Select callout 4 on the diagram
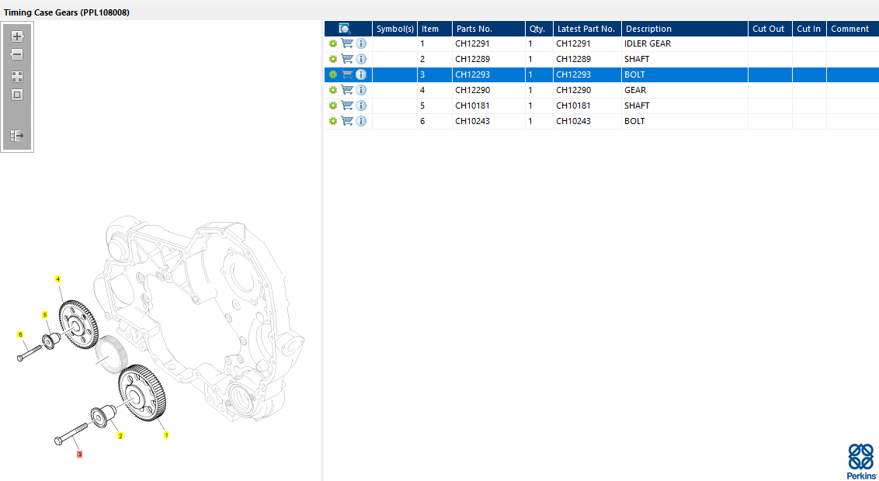The height and width of the screenshot is (481, 879). click(x=57, y=279)
